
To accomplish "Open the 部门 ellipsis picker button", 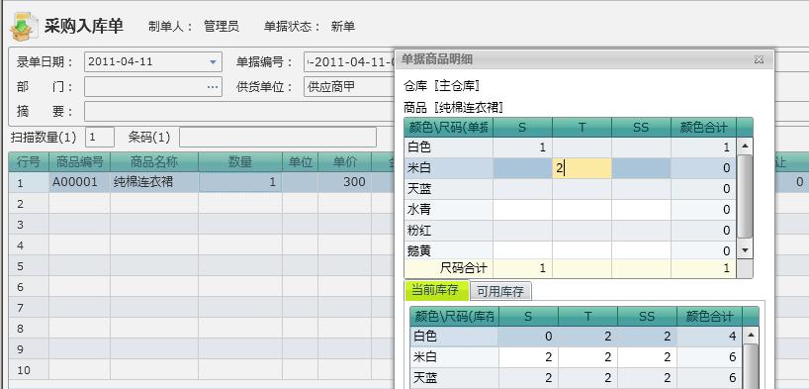I will pyautogui.click(x=213, y=87).
